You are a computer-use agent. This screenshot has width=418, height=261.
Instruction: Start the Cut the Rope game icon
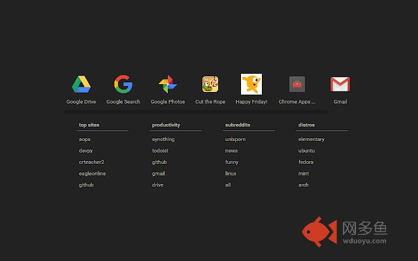(x=210, y=84)
